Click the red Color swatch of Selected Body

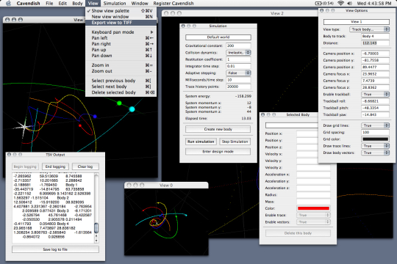[x=313, y=208]
